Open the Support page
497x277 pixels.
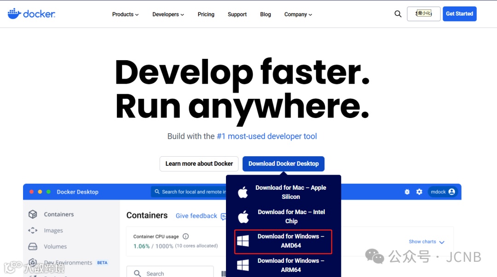[237, 14]
